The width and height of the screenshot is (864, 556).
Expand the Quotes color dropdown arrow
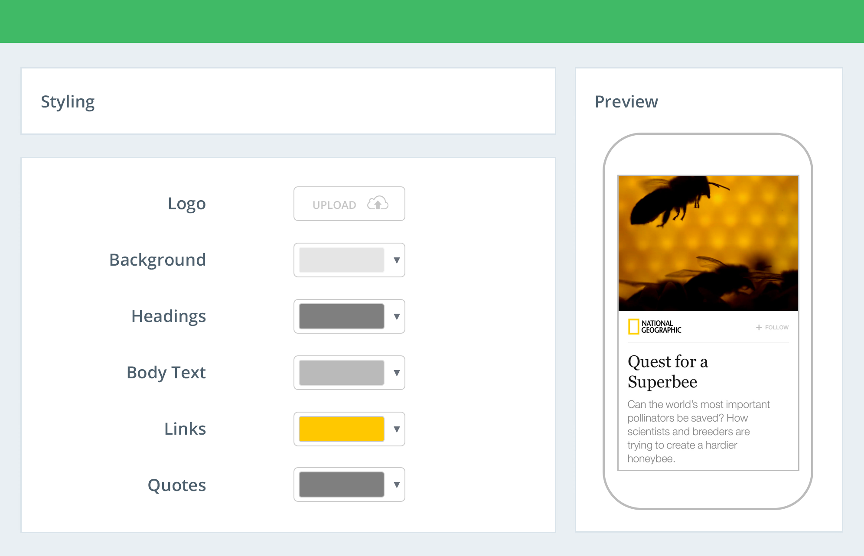tap(396, 484)
